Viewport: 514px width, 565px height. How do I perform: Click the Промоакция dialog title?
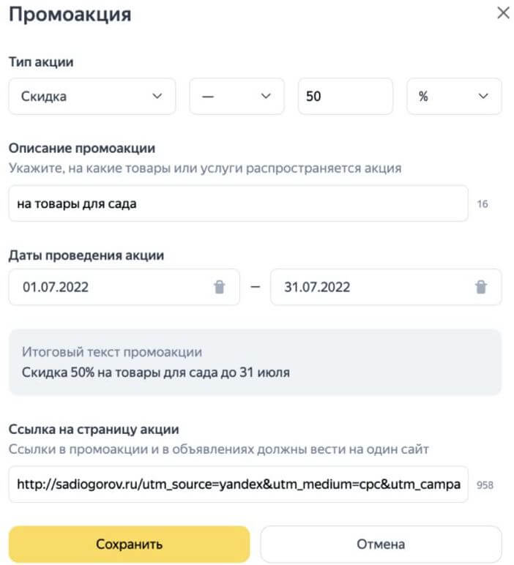(70, 15)
